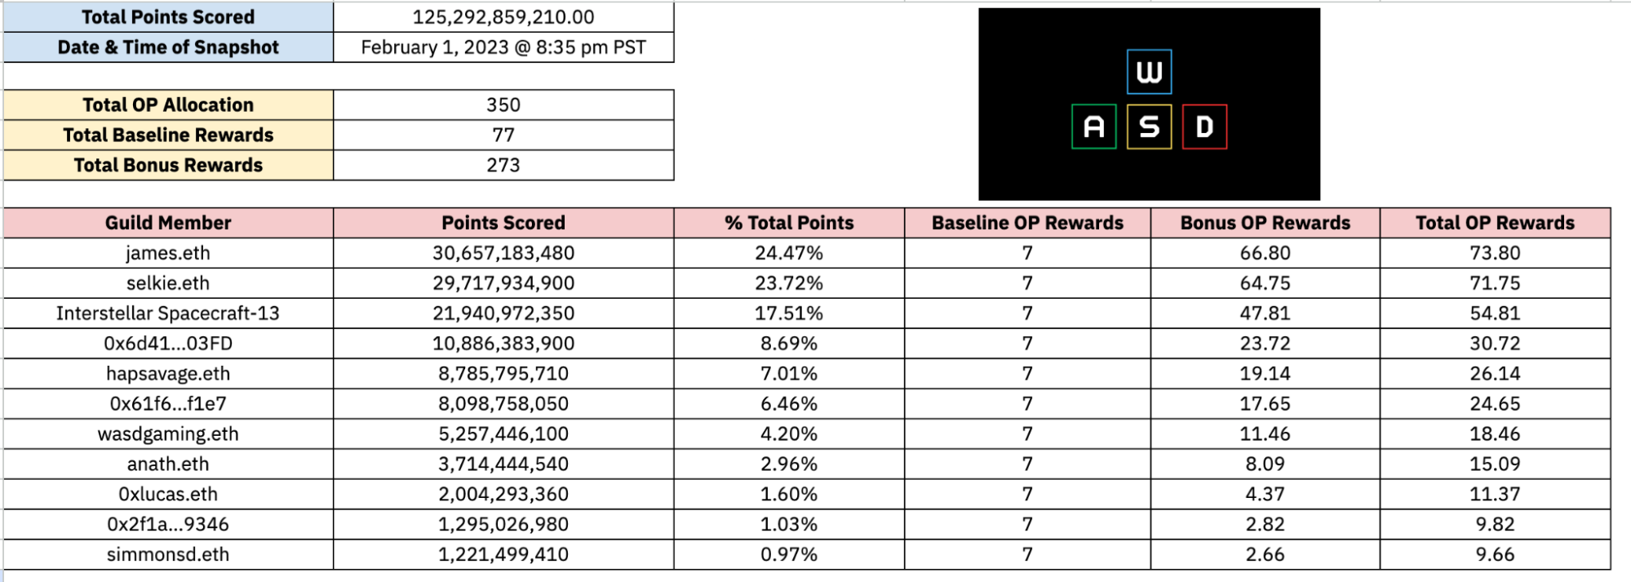Select the james.eth guild member cell
The width and height of the screenshot is (1631, 582).
pyautogui.click(x=168, y=253)
